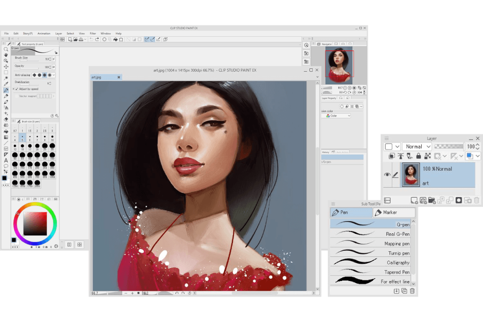Switch to the Marker sub tool tab
Image resolution: width=483 pixels, height=322 pixels.
tap(394, 213)
